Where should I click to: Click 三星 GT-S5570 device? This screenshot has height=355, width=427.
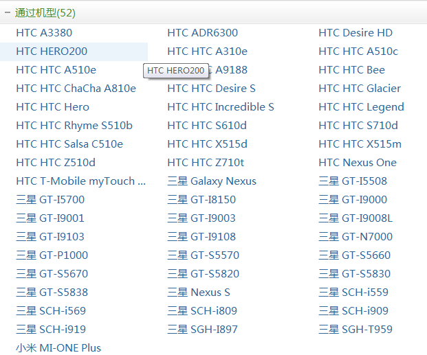point(204,255)
